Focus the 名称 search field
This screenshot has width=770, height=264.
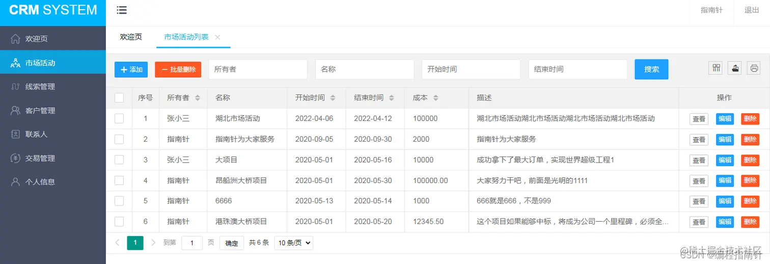tap(365, 69)
